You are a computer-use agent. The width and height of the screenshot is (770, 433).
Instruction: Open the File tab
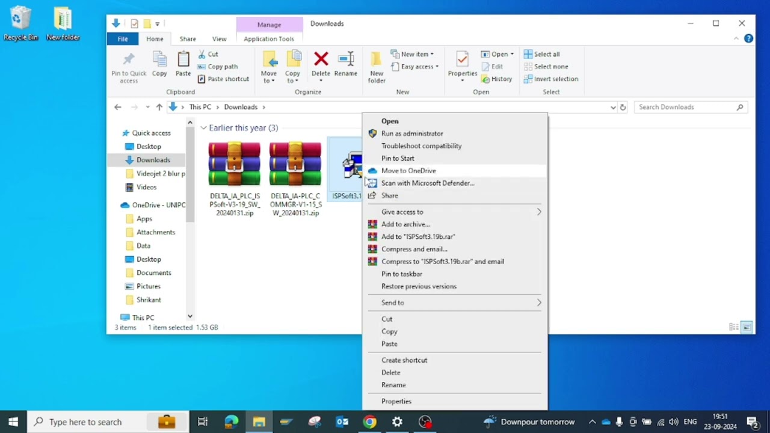123,38
